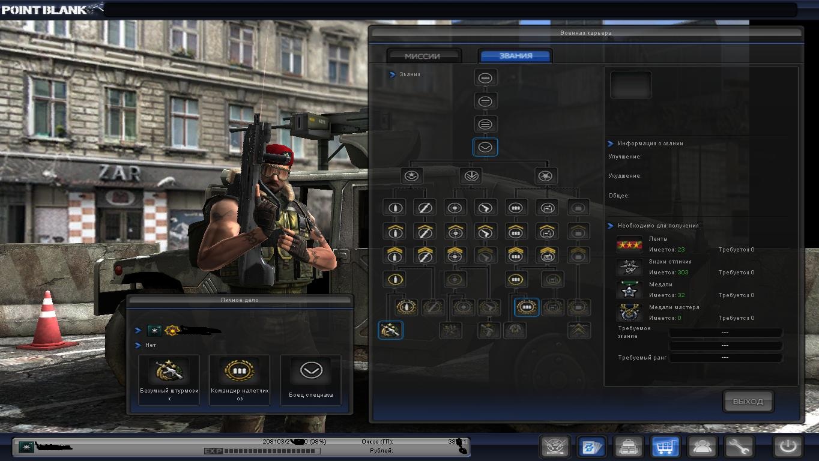Click the Нет text in Личное дело
Image resolution: width=819 pixels, height=461 pixels.
click(150, 345)
